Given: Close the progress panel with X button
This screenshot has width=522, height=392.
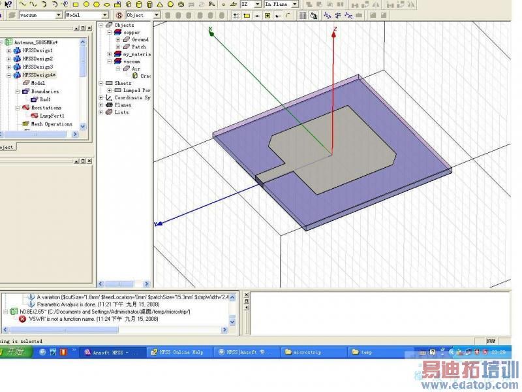Looking at the screenshot, I should 247,295.
